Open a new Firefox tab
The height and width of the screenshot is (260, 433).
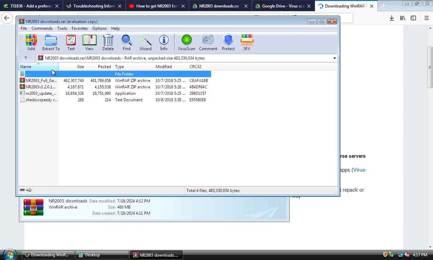[383, 6]
